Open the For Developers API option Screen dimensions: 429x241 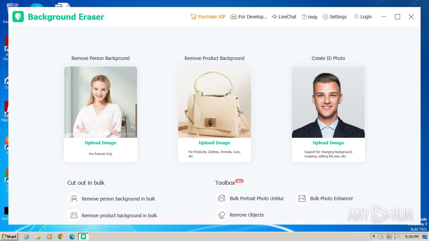(x=249, y=17)
